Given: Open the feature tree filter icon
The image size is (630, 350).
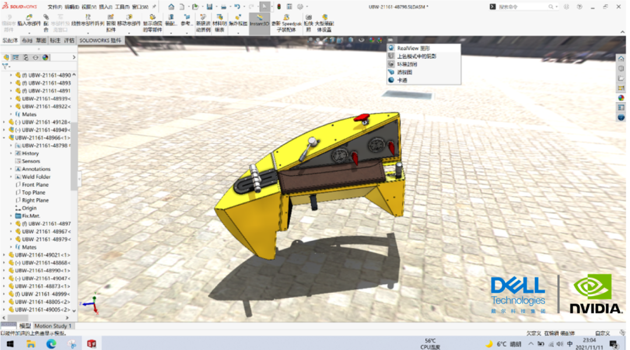Looking at the screenshot, I should tap(6, 66).
